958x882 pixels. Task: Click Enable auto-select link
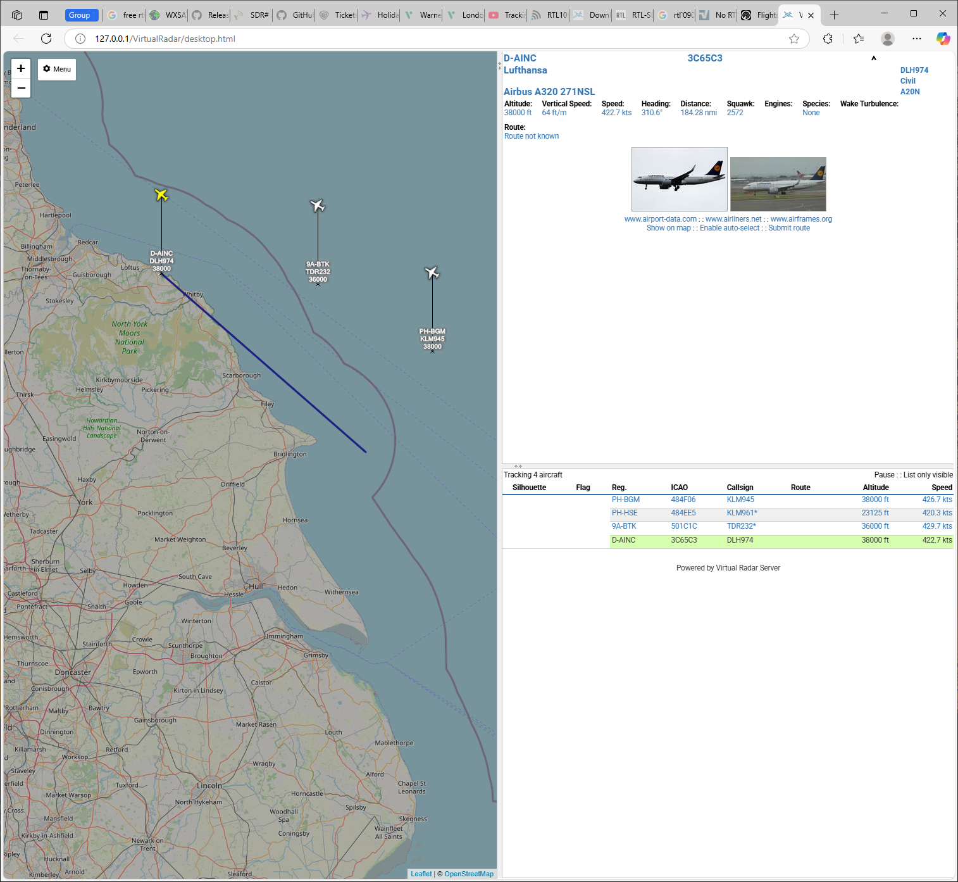tap(730, 228)
